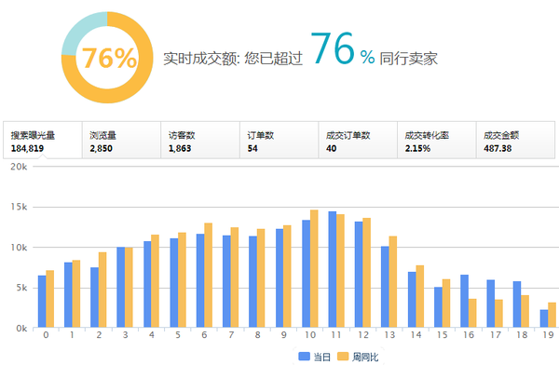The width and height of the screenshot is (559, 365).
Task: Click the blue bar at hour 16
Action: [x=464, y=301]
